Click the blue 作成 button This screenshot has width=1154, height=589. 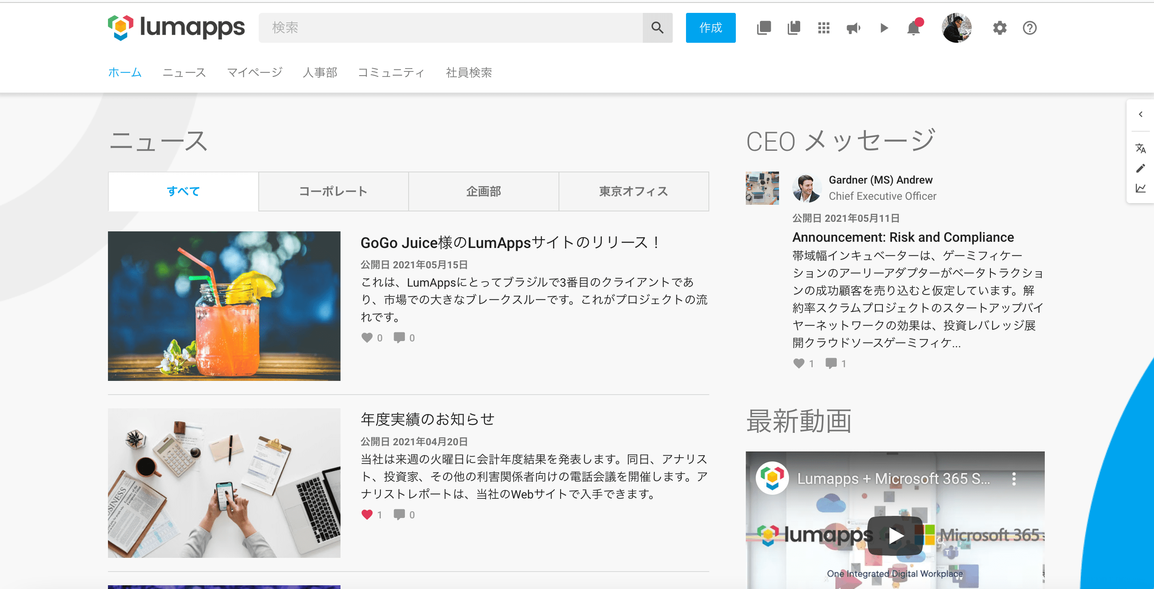710,28
